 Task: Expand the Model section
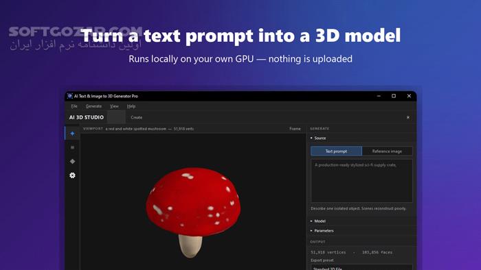[317, 221]
